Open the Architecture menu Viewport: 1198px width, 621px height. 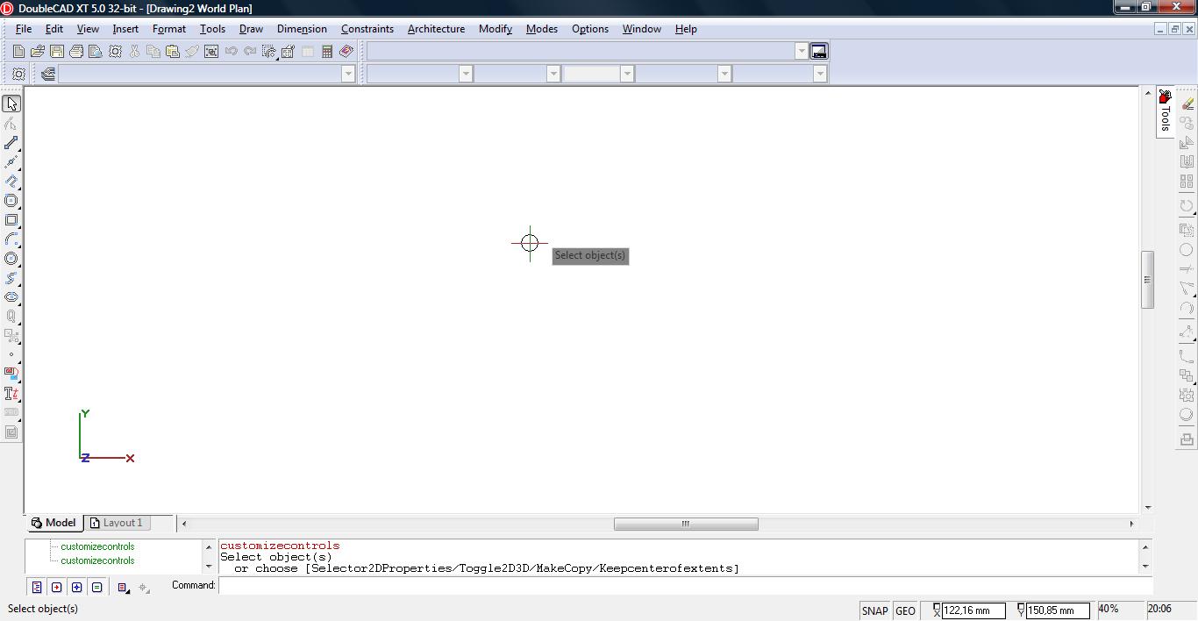coord(436,29)
